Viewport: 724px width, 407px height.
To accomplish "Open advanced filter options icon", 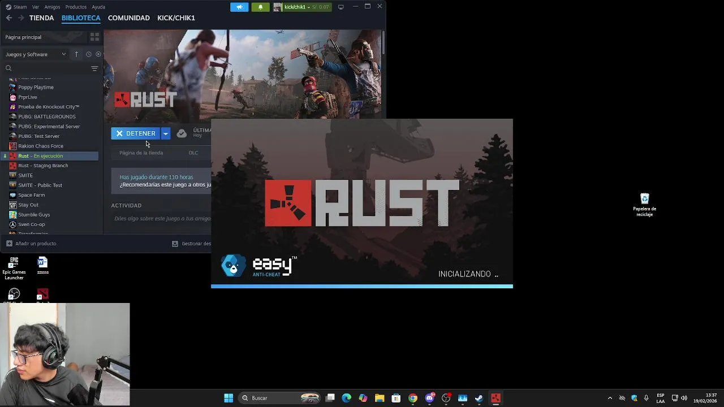I will (94, 68).
